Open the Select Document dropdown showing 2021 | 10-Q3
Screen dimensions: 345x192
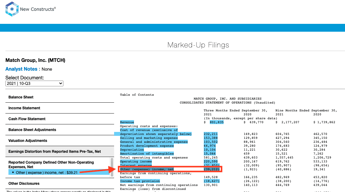pyautogui.click(x=34, y=83)
